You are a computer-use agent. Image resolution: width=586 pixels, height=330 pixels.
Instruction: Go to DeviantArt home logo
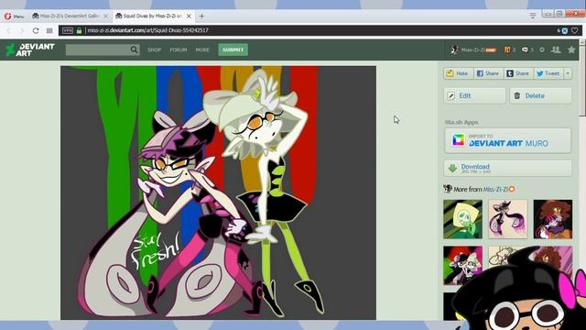(30, 49)
